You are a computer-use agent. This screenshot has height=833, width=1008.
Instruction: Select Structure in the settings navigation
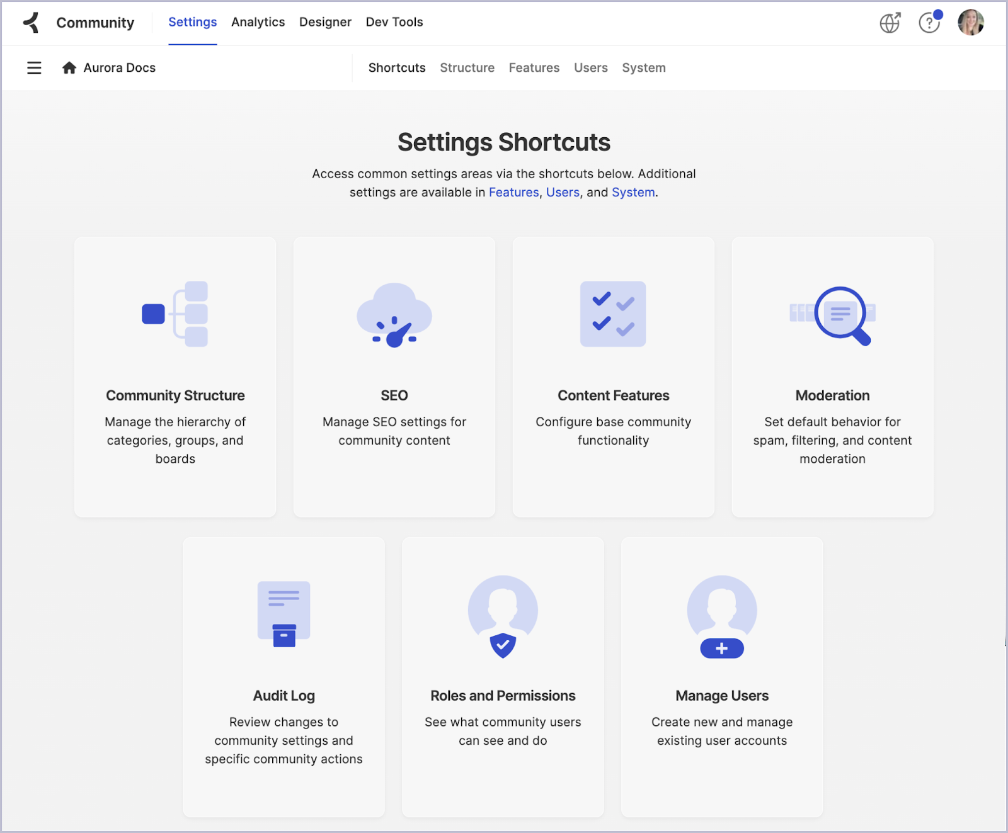click(x=467, y=67)
